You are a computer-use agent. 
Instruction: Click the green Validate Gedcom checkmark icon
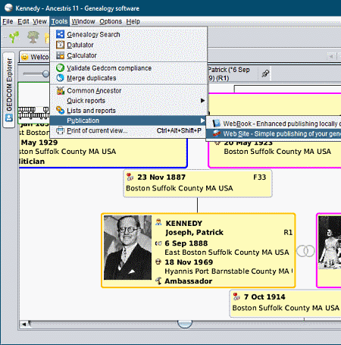point(60,67)
